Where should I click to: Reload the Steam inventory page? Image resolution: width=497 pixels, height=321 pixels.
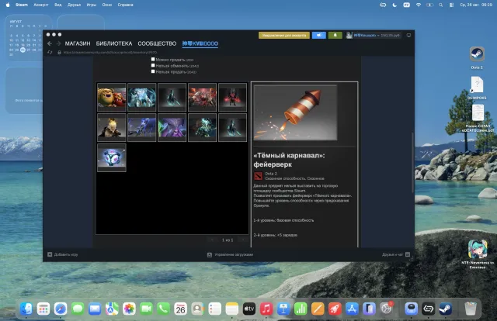[x=50, y=52]
